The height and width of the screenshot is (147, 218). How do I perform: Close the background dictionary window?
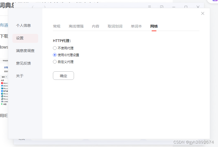coord(198,7)
